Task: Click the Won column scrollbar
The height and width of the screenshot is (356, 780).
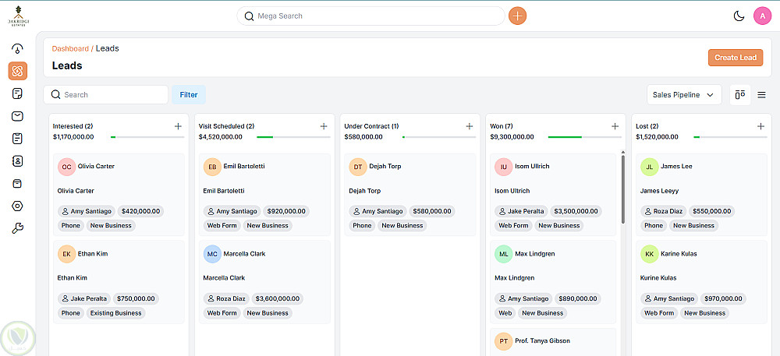Action: coord(622,187)
